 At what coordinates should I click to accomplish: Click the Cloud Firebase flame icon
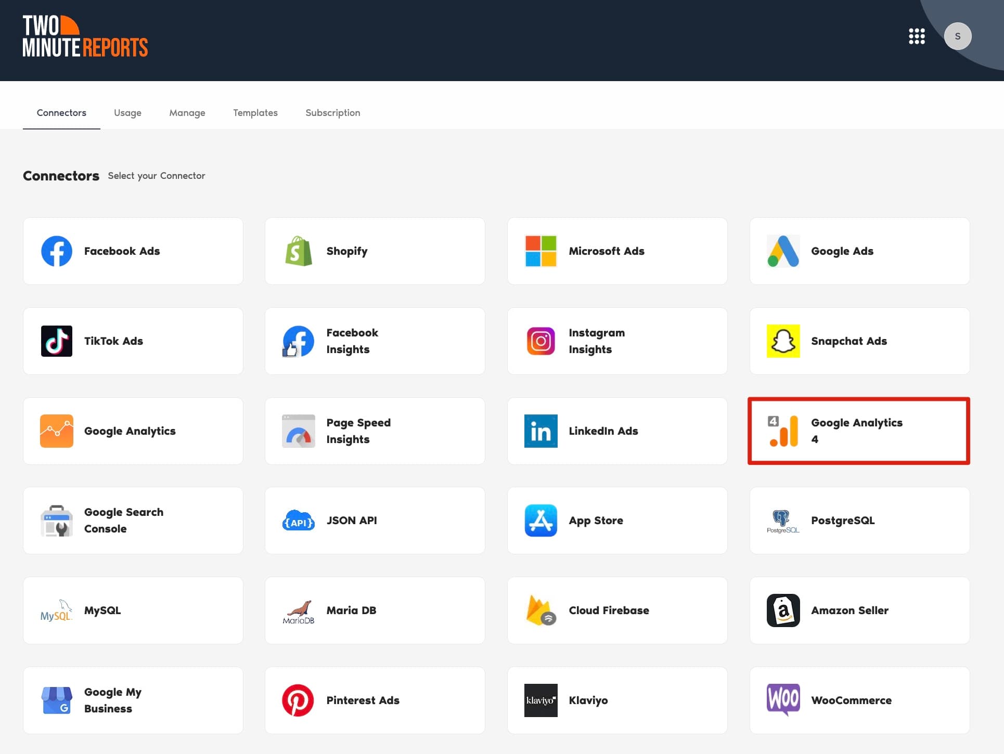pos(540,610)
